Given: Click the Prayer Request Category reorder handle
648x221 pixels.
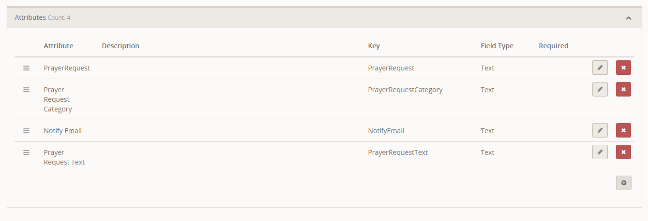Looking at the screenshot, I should (x=27, y=90).
